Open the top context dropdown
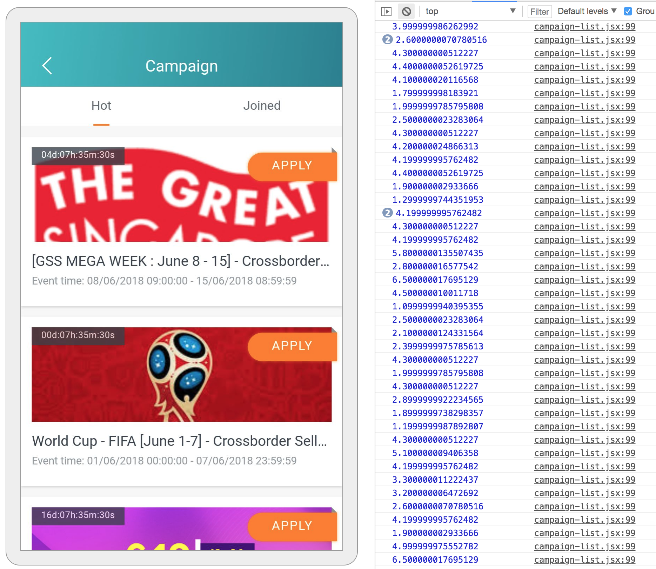The width and height of the screenshot is (656, 569). (470, 11)
